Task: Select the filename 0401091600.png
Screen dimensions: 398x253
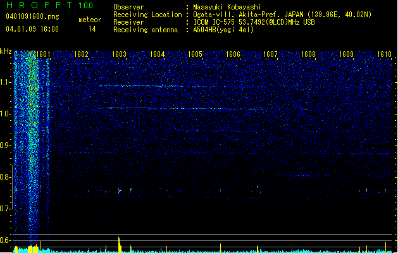Action: pyautogui.click(x=32, y=16)
